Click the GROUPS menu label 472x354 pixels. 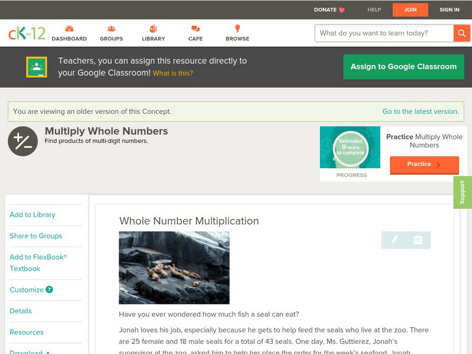click(x=112, y=39)
